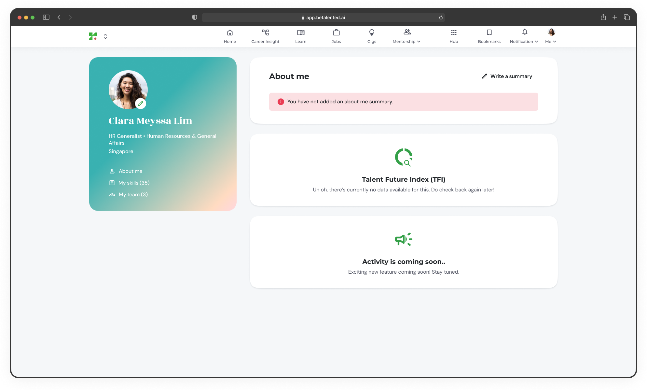647x390 pixels.
Task: Click Write a summary
Action: (507, 76)
